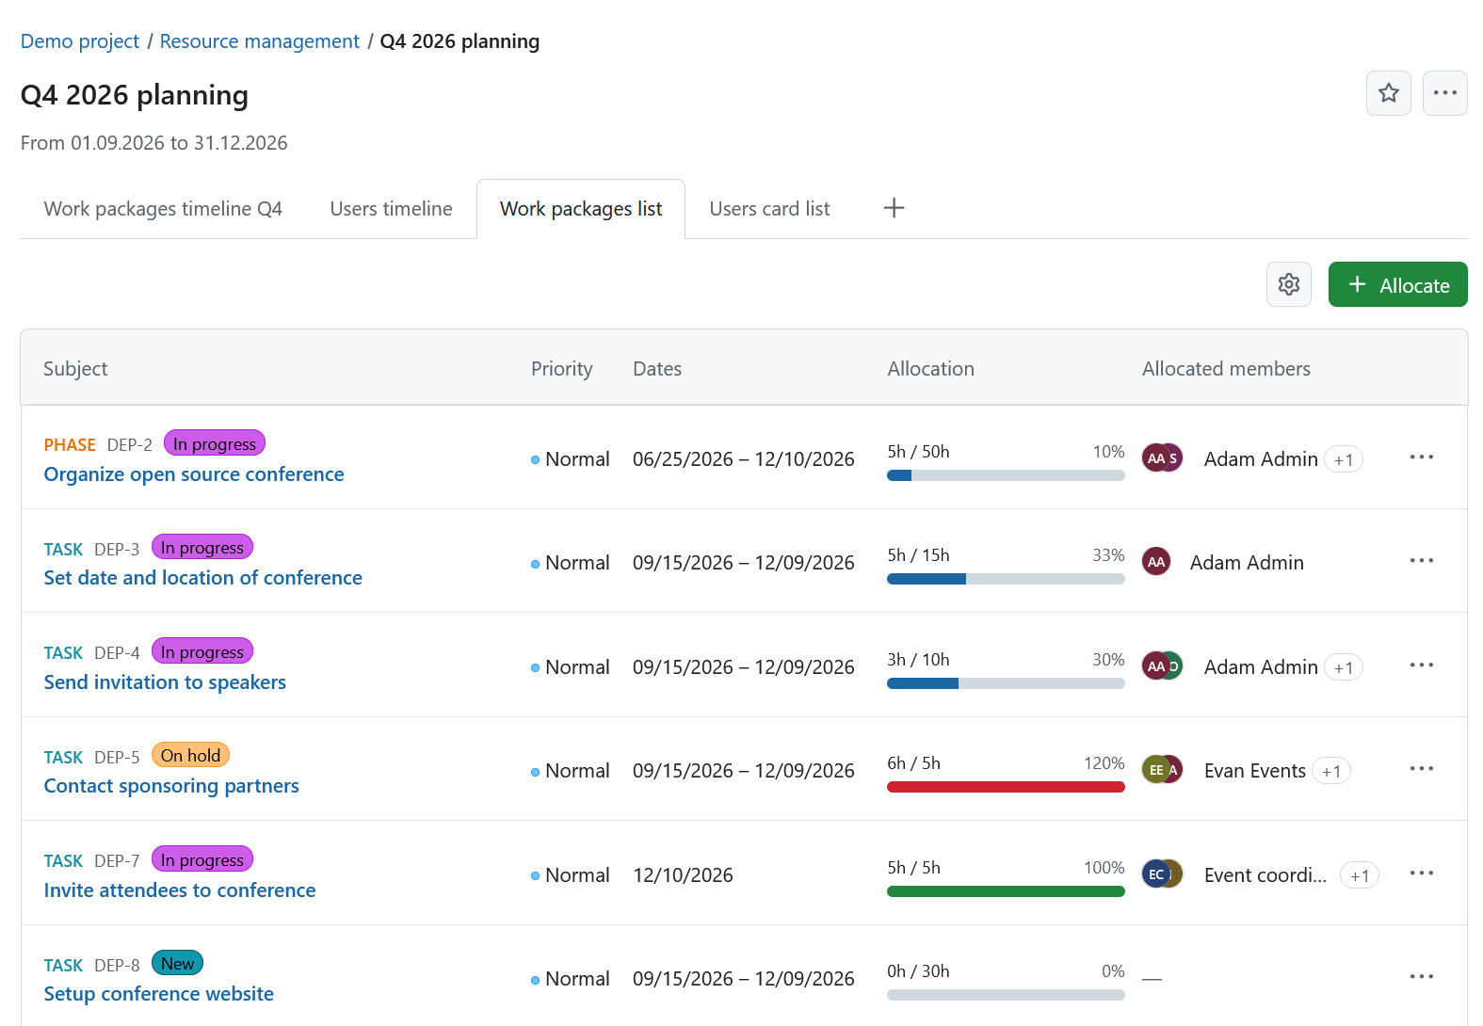1483x1026 pixels.
Task: Open row actions for Invite attendees to conference
Action: 1421,874
